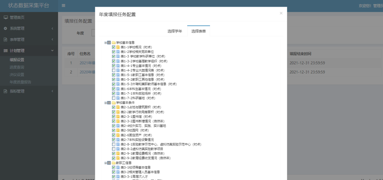The image size is (383, 180).
Task: Collapse the 学校基本信息 tree node
Action: click(x=106, y=42)
